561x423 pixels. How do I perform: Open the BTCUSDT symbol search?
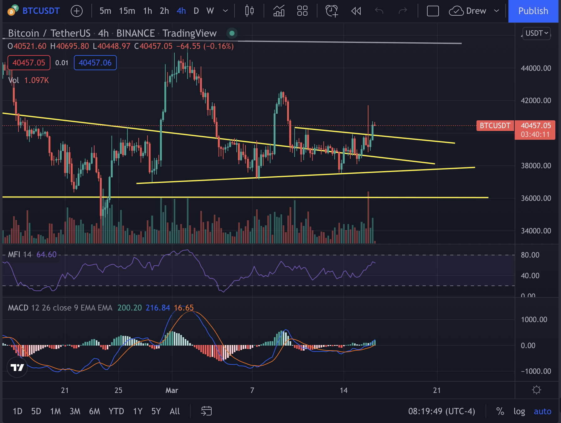(41, 11)
